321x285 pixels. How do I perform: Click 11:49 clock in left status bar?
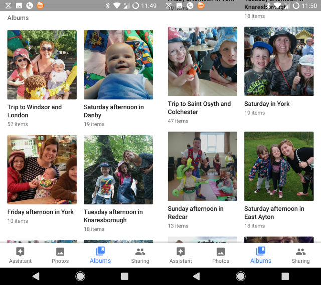[x=149, y=6]
